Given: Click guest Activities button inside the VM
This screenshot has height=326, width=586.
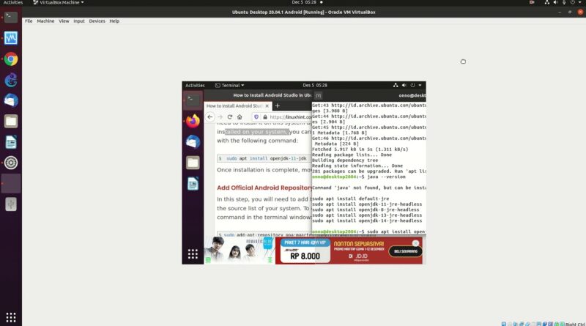Looking at the screenshot, I should tap(195, 85).
